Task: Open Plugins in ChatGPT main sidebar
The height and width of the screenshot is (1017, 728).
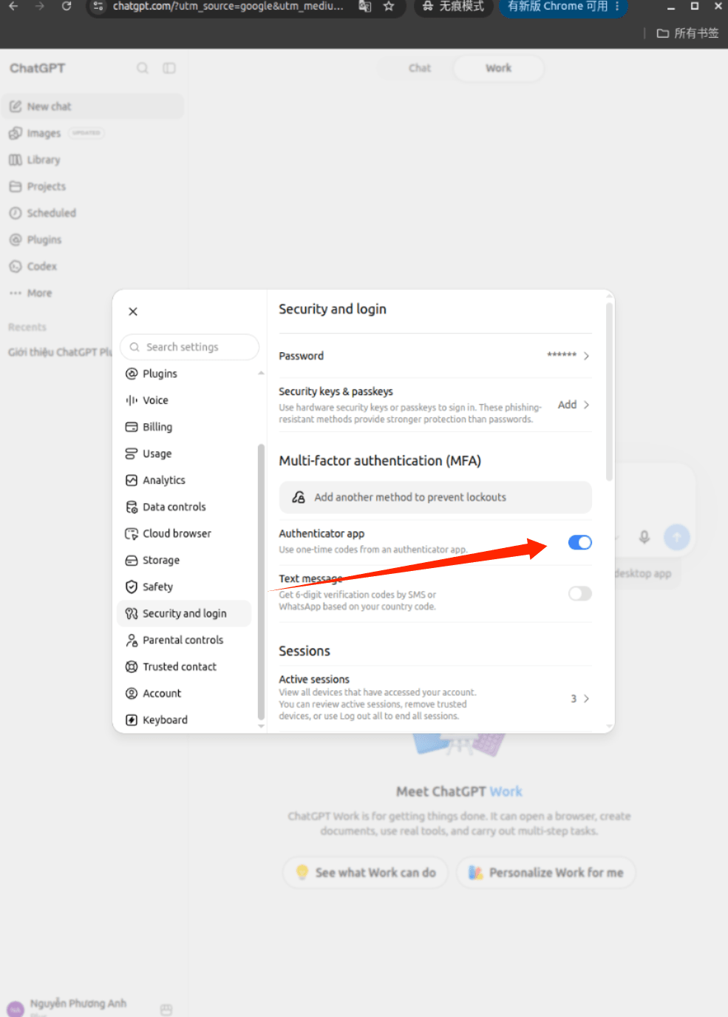Action: [x=44, y=240]
